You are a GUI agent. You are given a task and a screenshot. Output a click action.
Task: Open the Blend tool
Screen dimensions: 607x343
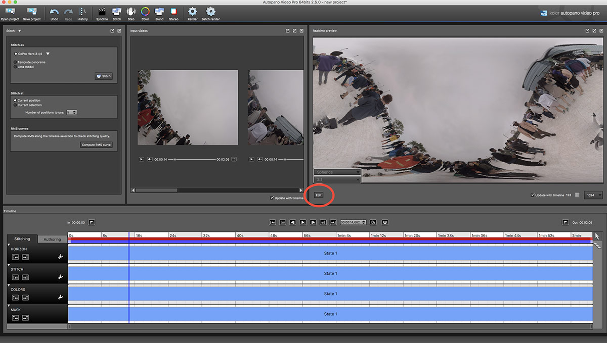tap(159, 13)
